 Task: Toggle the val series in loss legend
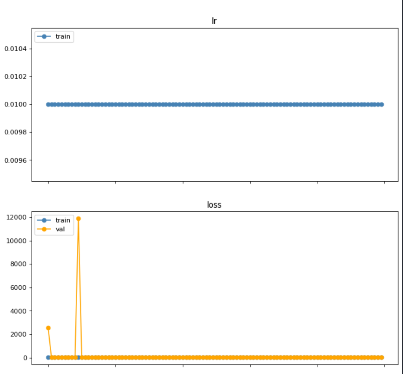click(x=59, y=229)
